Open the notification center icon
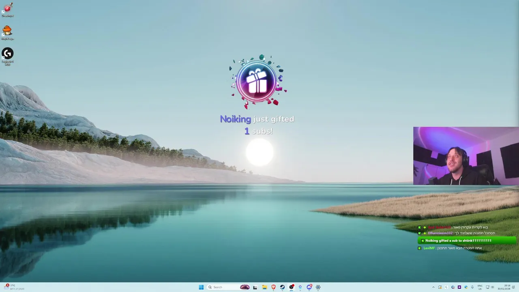Image resolution: width=519 pixels, height=292 pixels. pos(513,287)
